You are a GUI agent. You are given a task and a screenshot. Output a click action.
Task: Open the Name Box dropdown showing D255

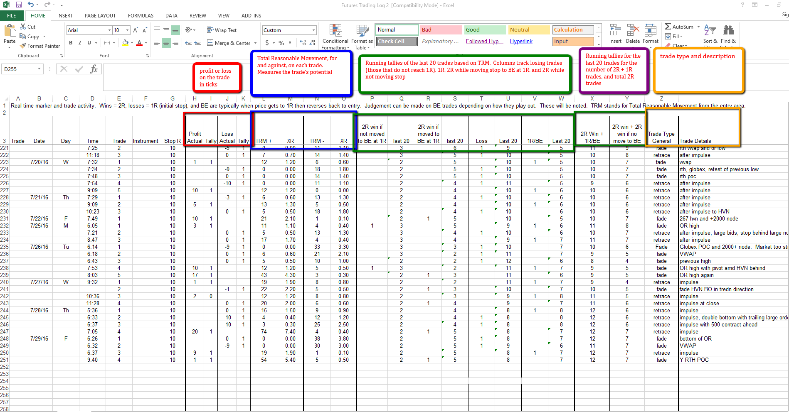pos(39,69)
